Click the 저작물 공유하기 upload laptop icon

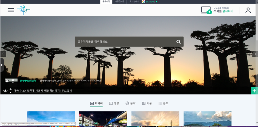[206, 10]
